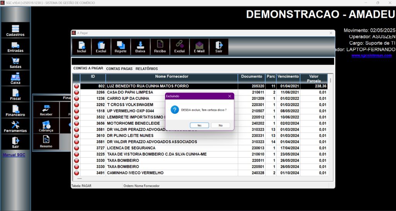Click the Recibo toolbar button
Screen dimensions: 396x211
(x=160, y=47)
